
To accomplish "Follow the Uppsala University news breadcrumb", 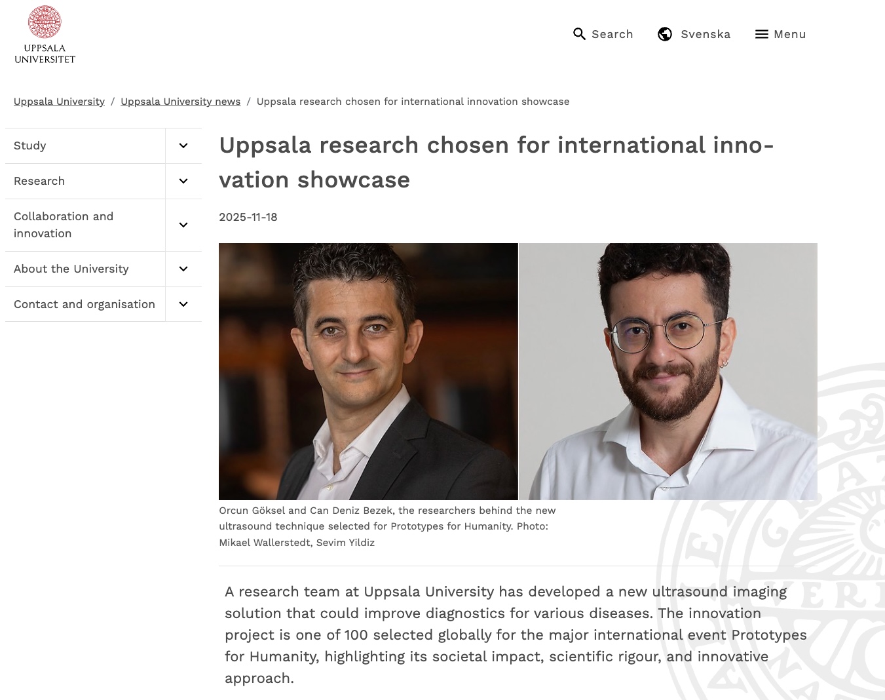I will pos(180,102).
